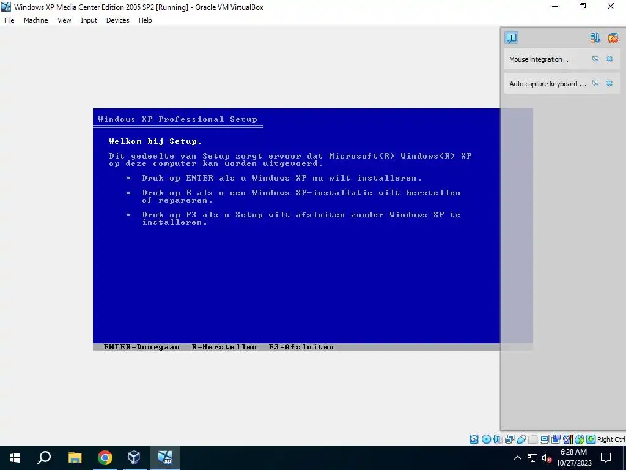626x470 pixels.
Task: Open the File menu
Action: coord(9,20)
